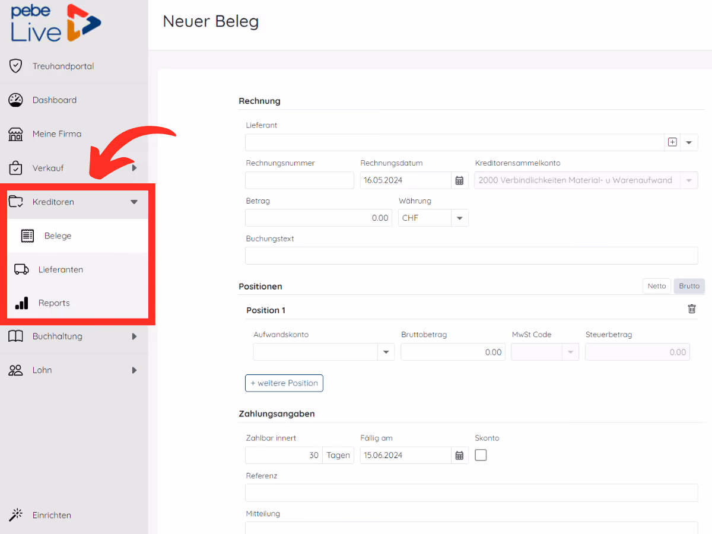Click the 'Zahlungsangaben' section heading
Viewport: 712px width, 534px height.
[277, 414]
